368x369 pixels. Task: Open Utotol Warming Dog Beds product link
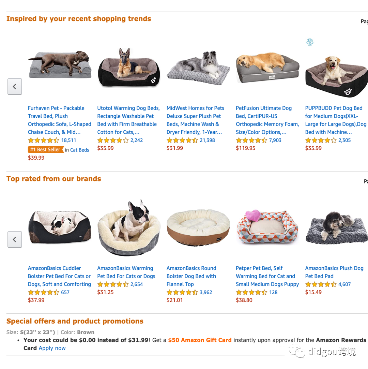pos(128,120)
